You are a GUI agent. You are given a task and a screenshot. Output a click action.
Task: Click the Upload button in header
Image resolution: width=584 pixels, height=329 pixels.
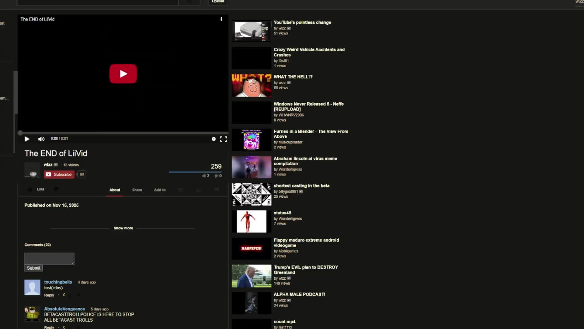coord(218,2)
